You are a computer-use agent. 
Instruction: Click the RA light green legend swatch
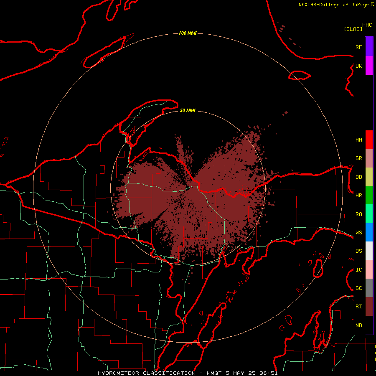369,214
